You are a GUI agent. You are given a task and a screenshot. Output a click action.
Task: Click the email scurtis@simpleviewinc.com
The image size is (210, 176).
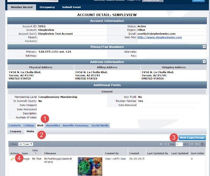[x=156, y=34]
